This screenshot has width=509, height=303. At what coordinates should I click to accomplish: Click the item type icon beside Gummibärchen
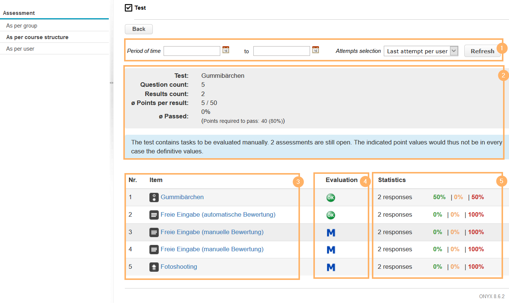[x=154, y=197]
